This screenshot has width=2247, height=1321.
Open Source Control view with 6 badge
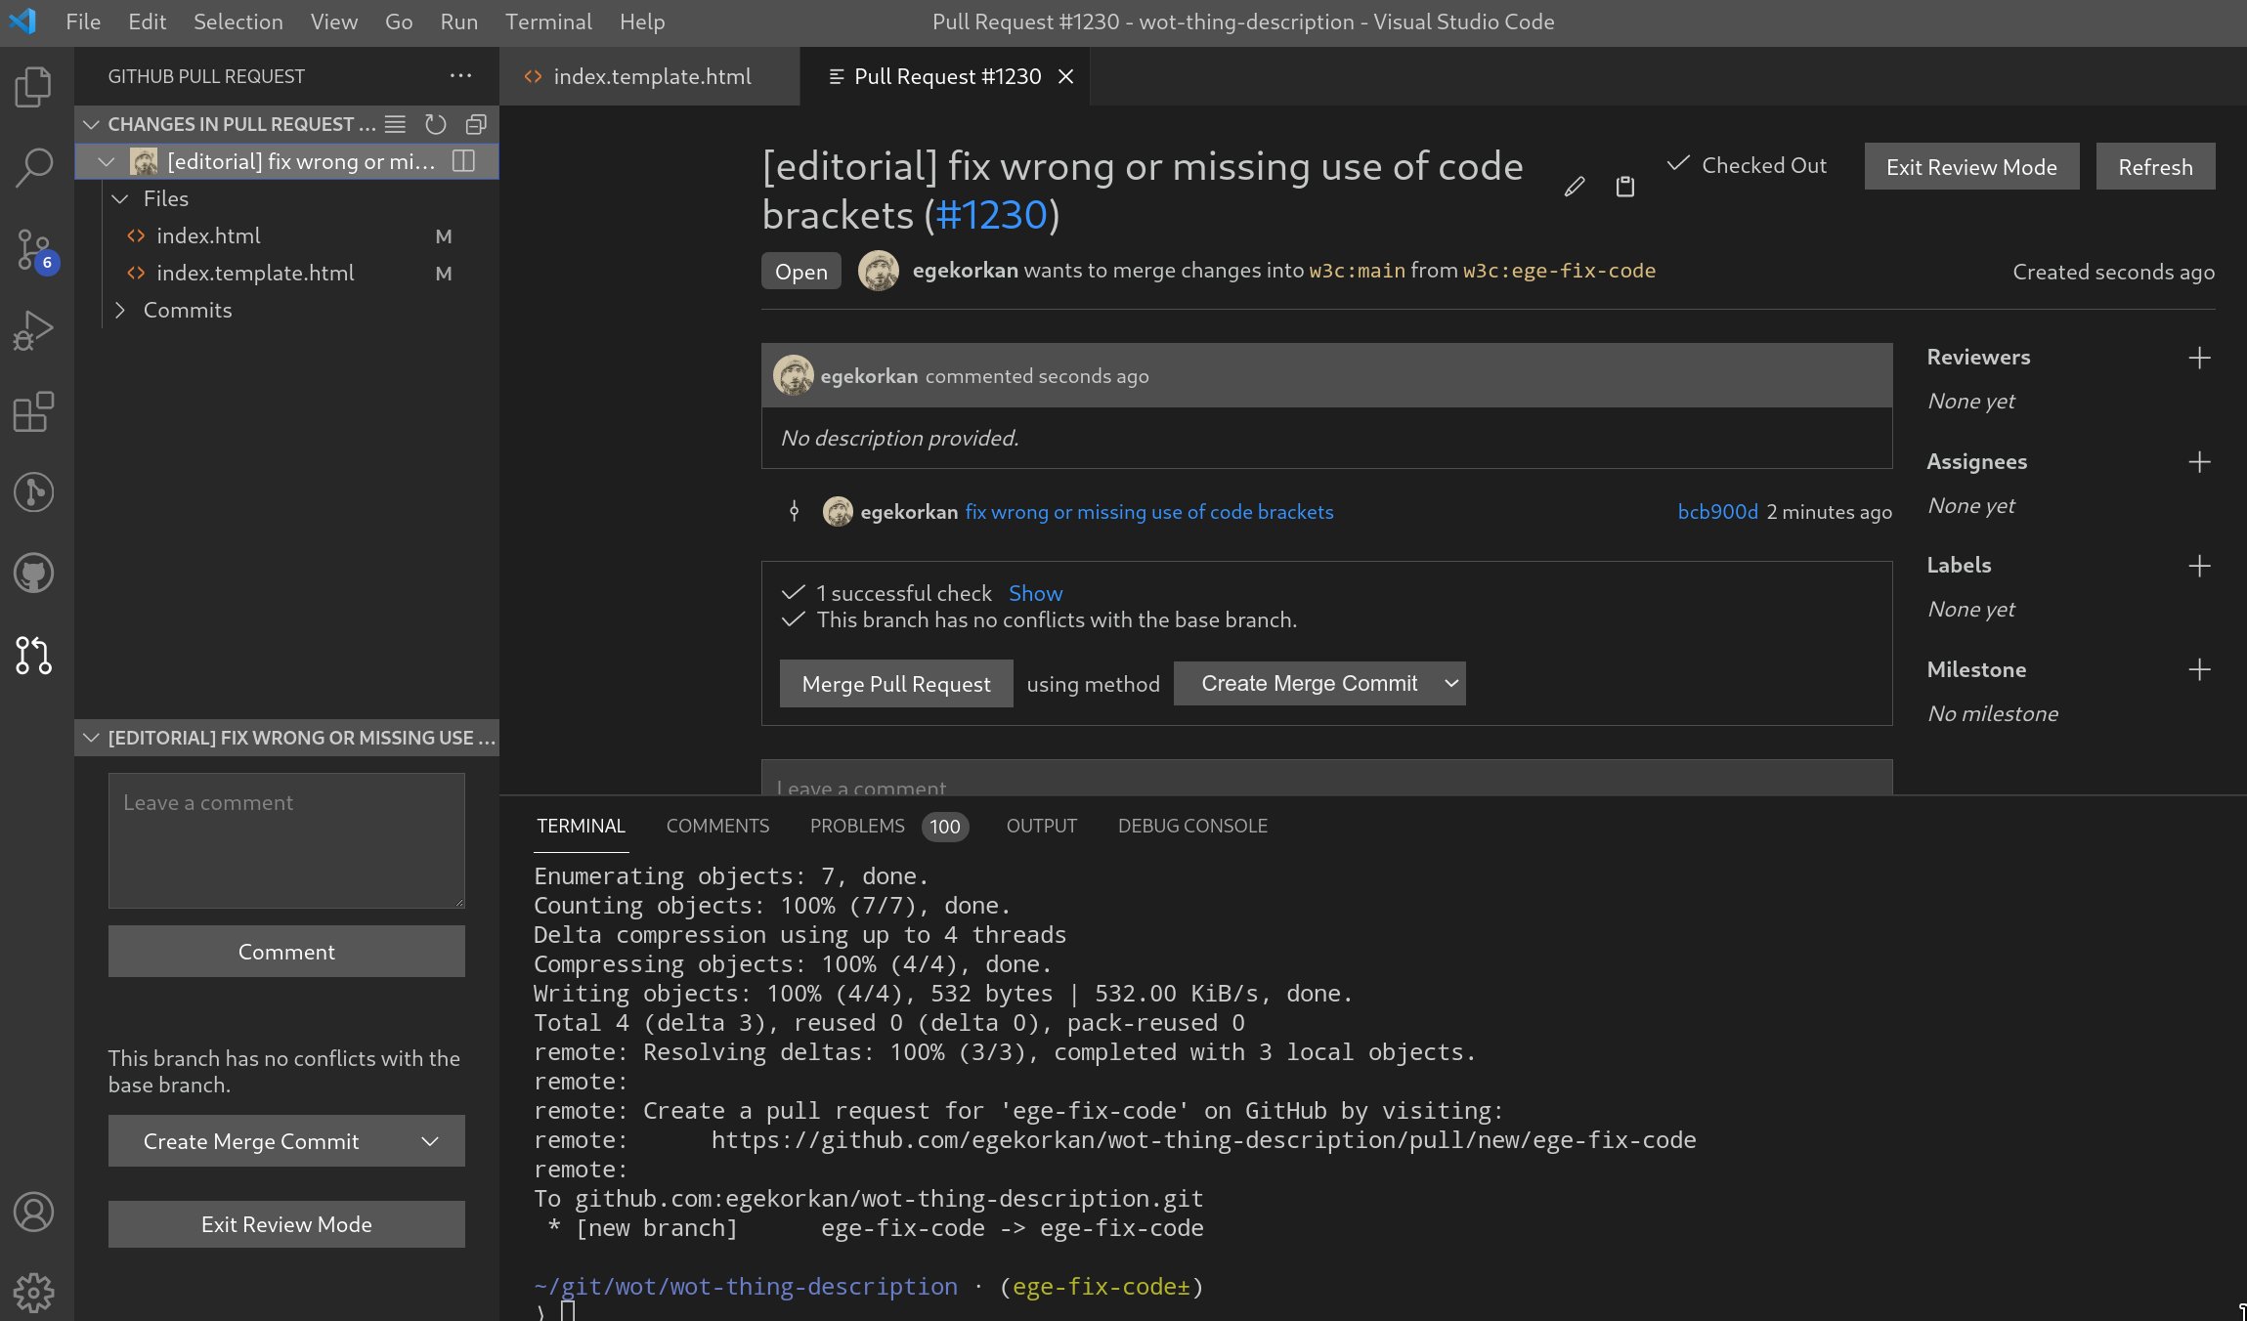coord(33,249)
